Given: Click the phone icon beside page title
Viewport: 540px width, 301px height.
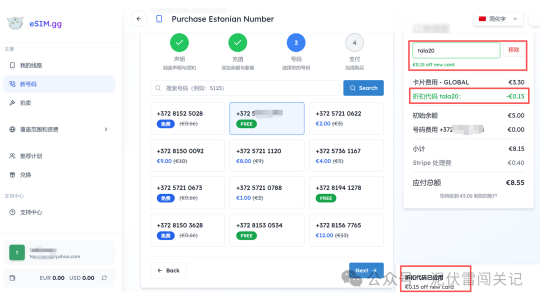Looking at the screenshot, I should [x=159, y=19].
